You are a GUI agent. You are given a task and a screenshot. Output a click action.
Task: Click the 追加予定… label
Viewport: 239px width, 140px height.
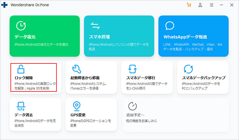[x=135, y=115]
